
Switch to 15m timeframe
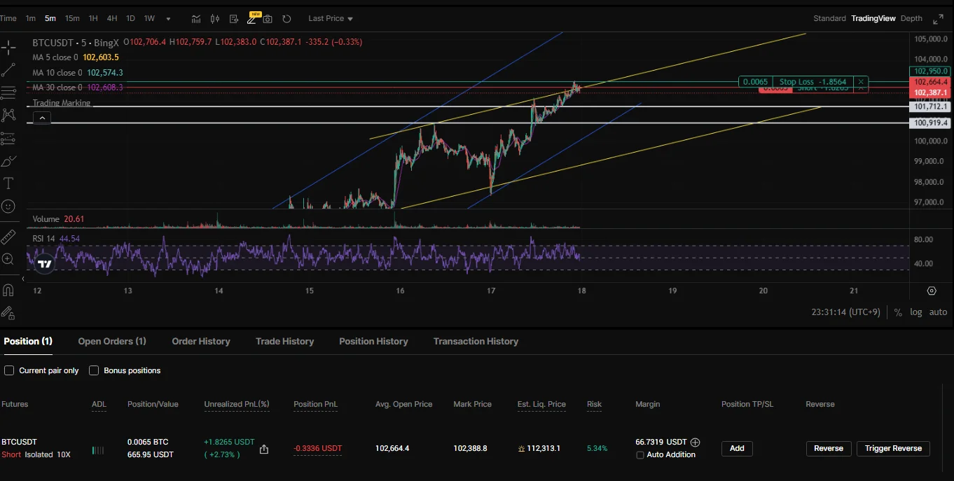pyautogui.click(x=72, y=18)
